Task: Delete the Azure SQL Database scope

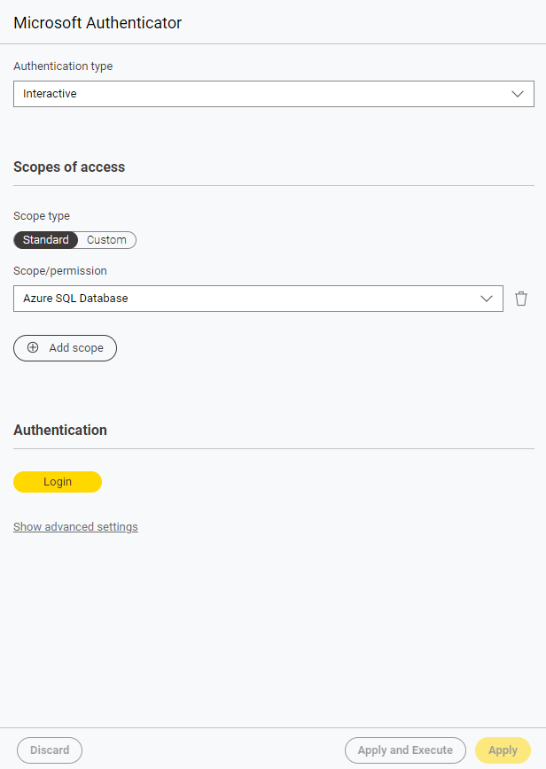Action: click(521, 299)
